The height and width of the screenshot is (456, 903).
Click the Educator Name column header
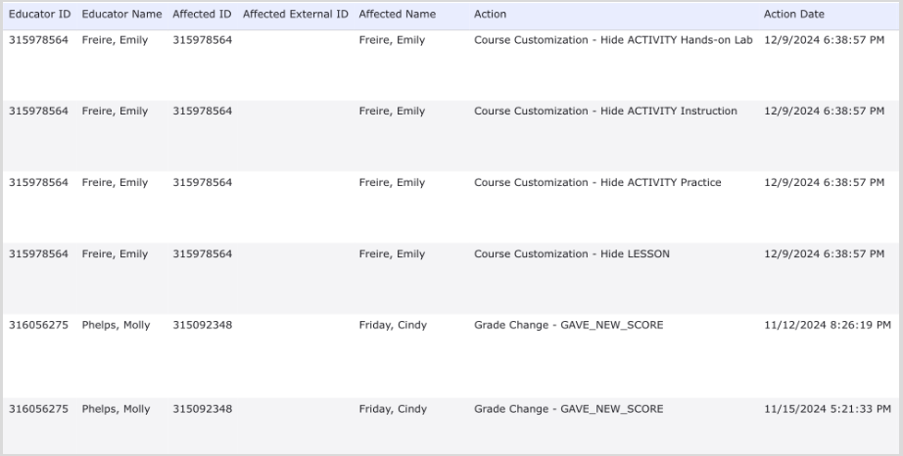[x=121, y=15]
